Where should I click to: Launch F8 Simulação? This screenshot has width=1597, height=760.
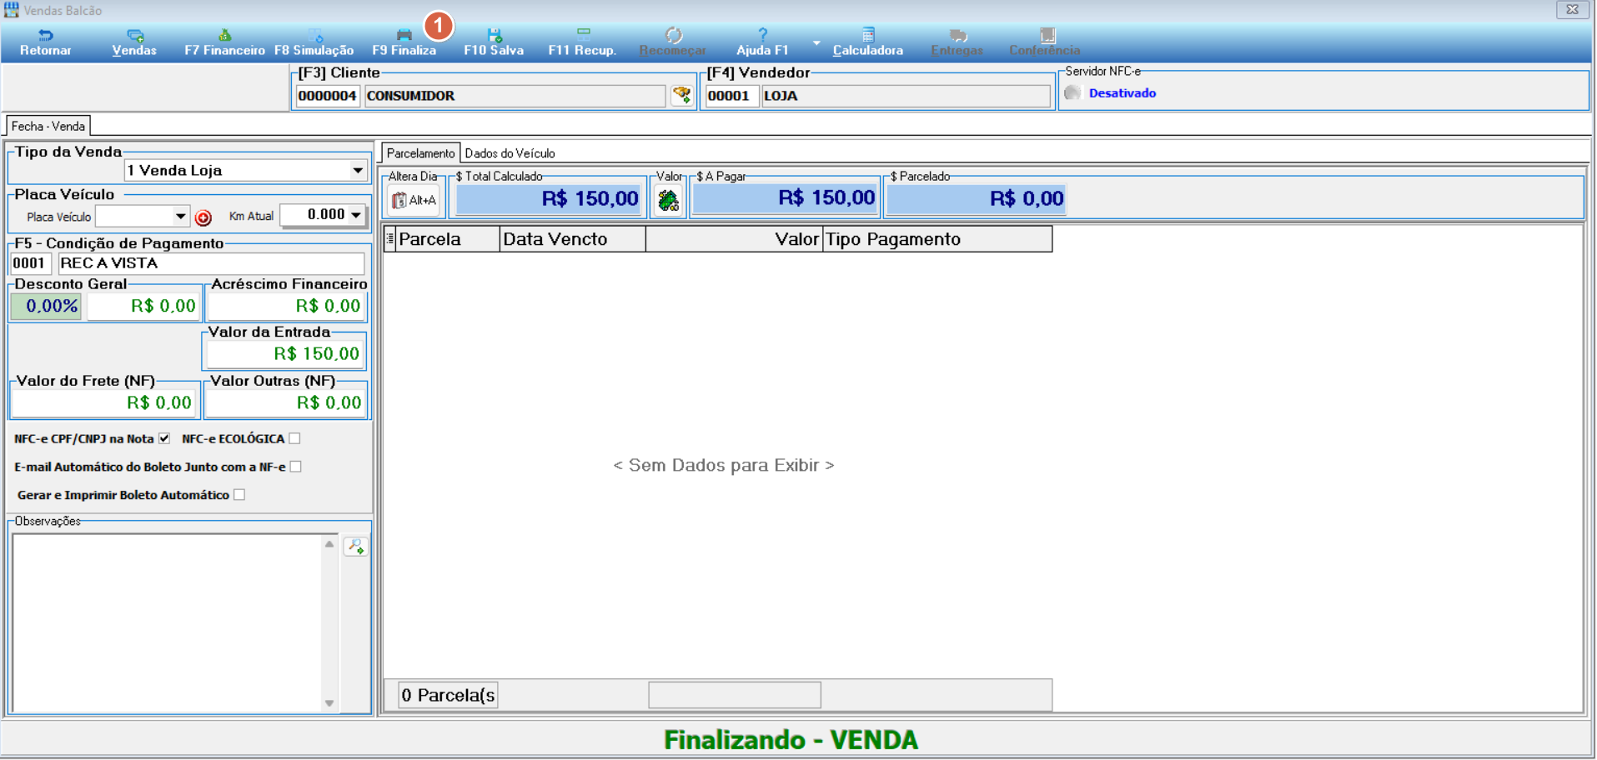pos(314,42)
